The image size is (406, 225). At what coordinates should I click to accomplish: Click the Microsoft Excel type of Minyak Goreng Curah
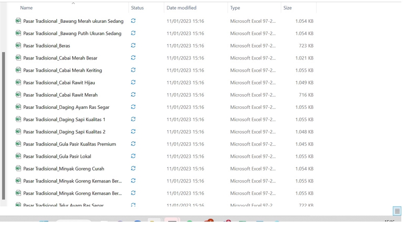(x=253, y=169)
